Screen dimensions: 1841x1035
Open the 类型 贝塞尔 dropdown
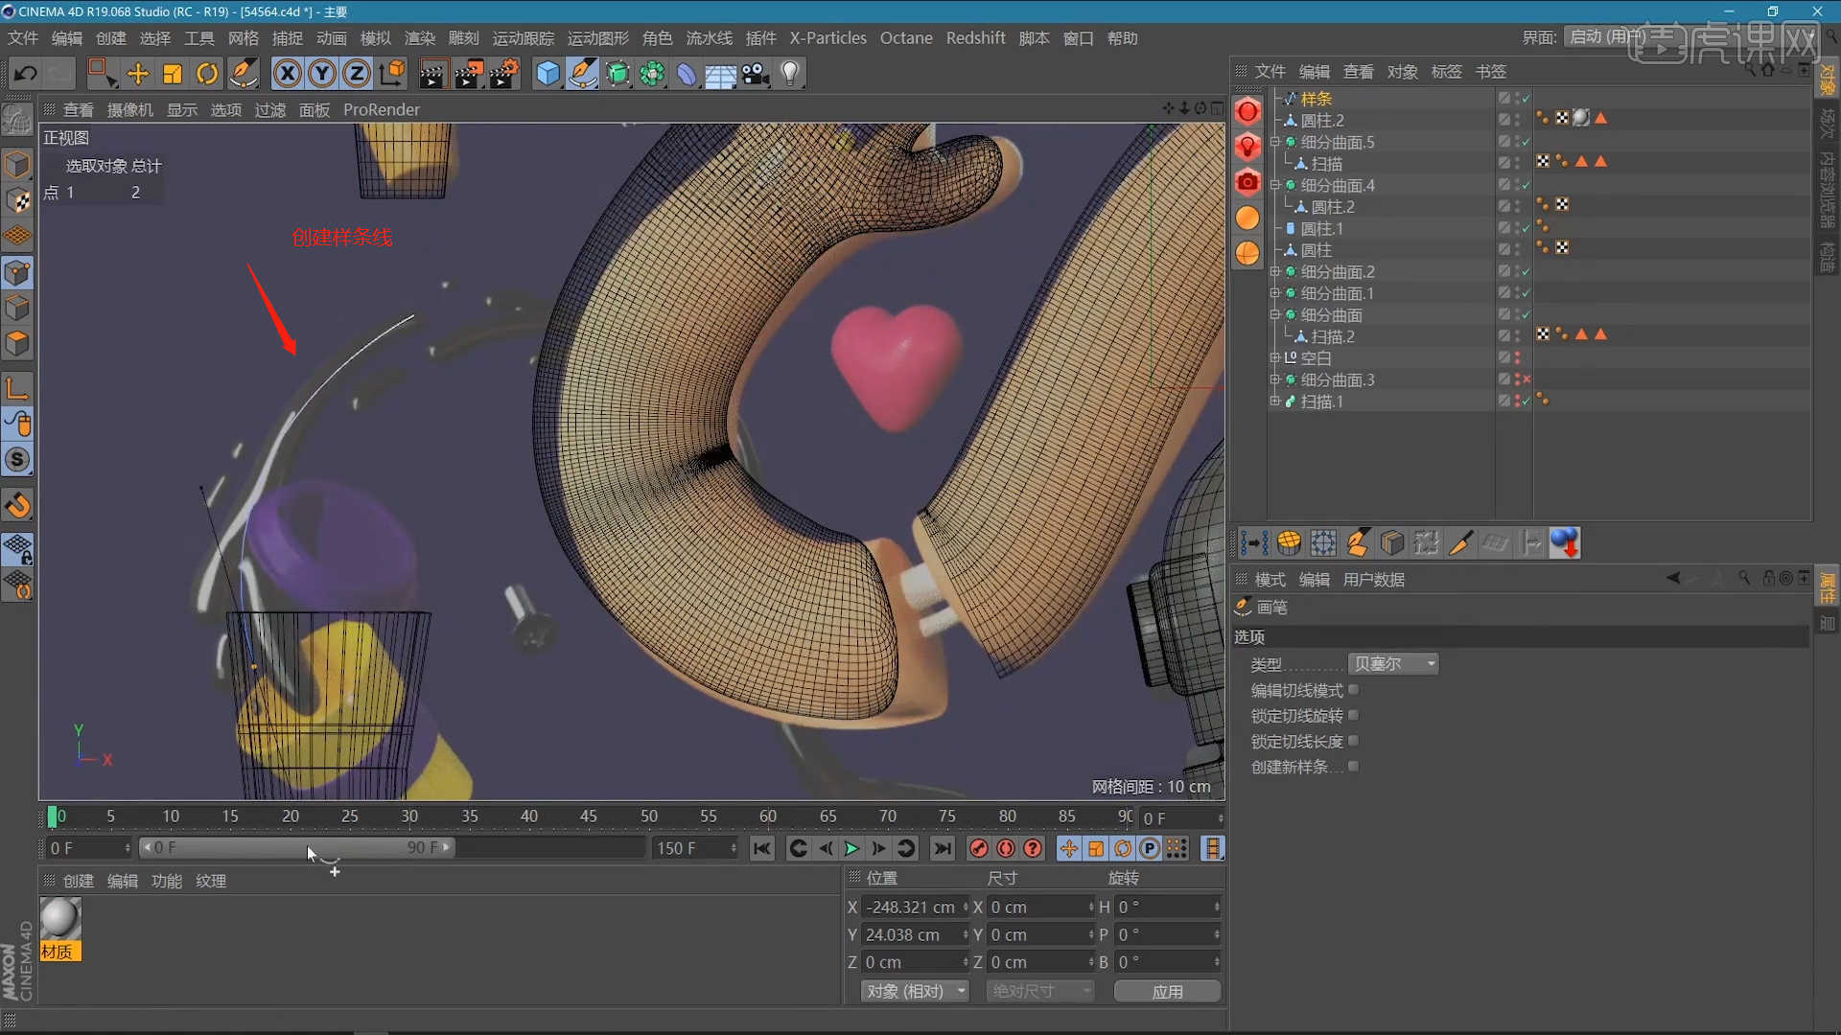(x=1393, y=663)
